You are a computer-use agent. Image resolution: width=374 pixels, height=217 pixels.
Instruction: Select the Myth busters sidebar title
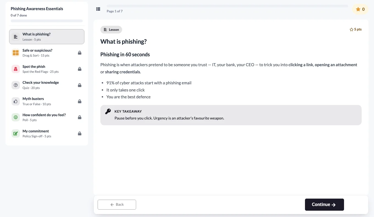pyautogui.click(x=33, y=99)
